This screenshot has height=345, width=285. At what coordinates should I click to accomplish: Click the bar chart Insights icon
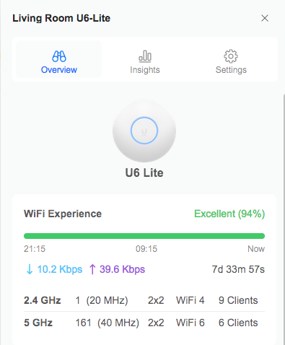pyautogui.click(x=145, y=56)
